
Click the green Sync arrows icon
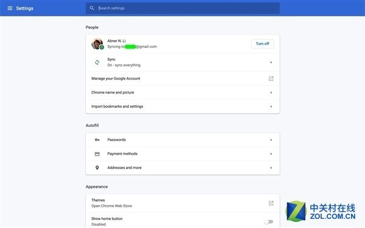(97, 62)
